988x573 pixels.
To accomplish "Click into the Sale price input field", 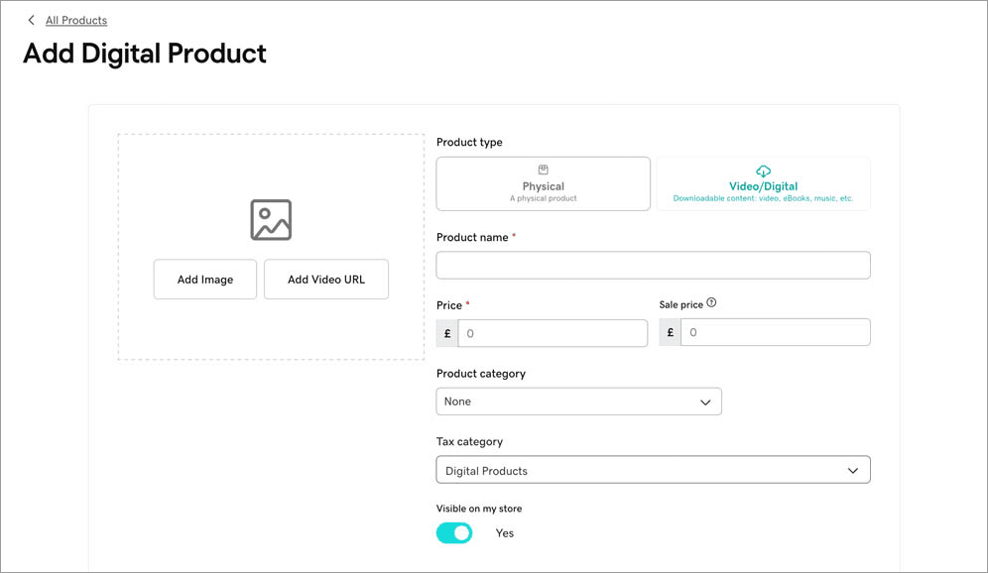I will tap(775, 332).
